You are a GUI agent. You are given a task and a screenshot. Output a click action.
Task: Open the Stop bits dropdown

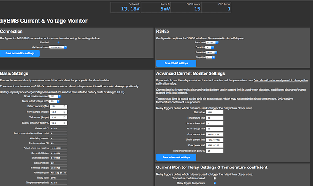[x=210, y=57]
